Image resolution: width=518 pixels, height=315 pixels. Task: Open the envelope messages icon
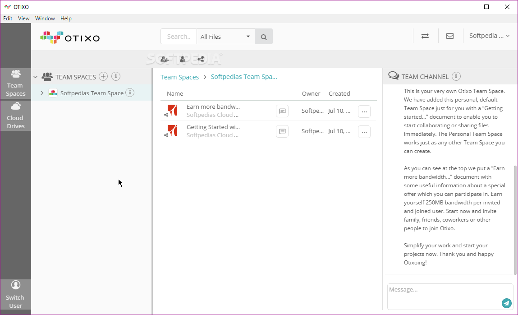[450, 36]
